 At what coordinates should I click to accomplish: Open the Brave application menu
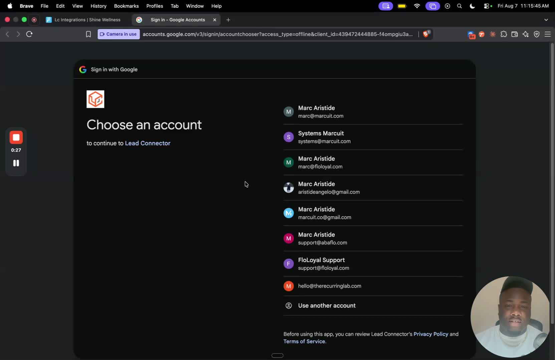[x=26, y=6]
